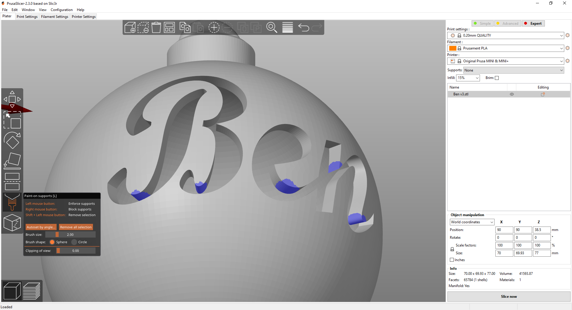
Task: Click the Brush size slider
Action: coord(70,235)
